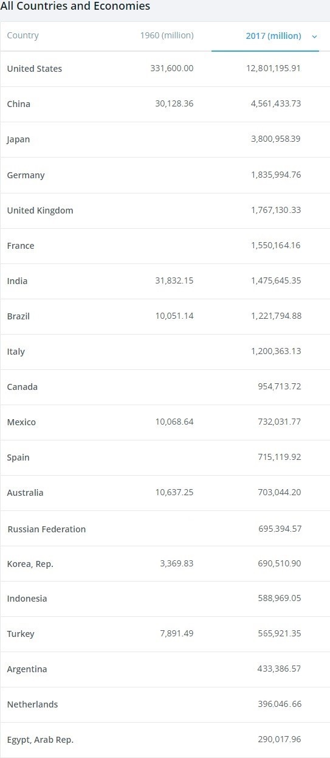
Task: Click the France country name
Action: click(21, 246)
